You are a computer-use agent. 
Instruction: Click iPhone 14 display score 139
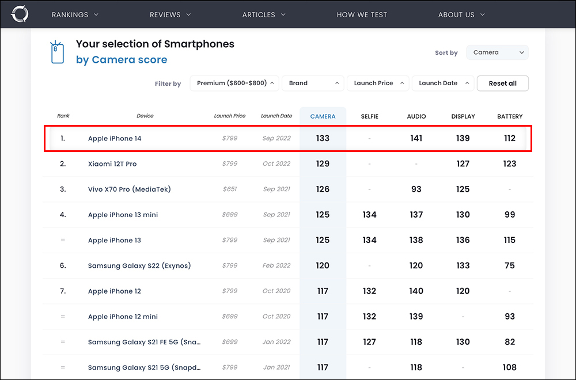(463, 138)
